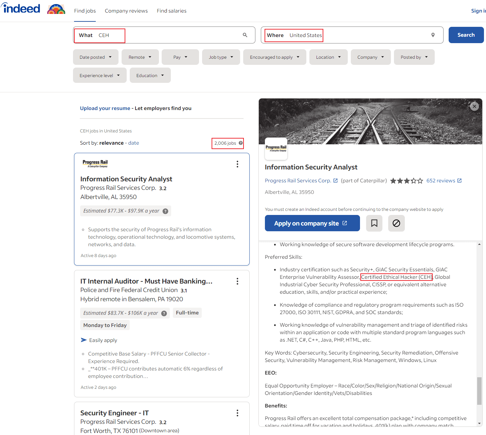
Task: Click 652 reviews link
Action: (x=441, y=181)
